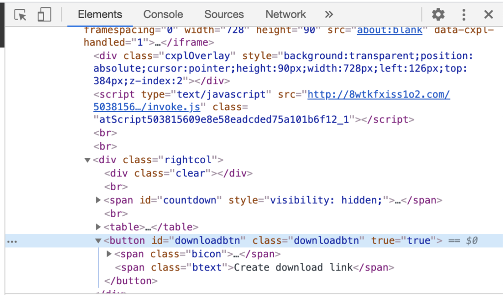Select the script text/javascript element row
503x295 pixels.
point(272,107)
